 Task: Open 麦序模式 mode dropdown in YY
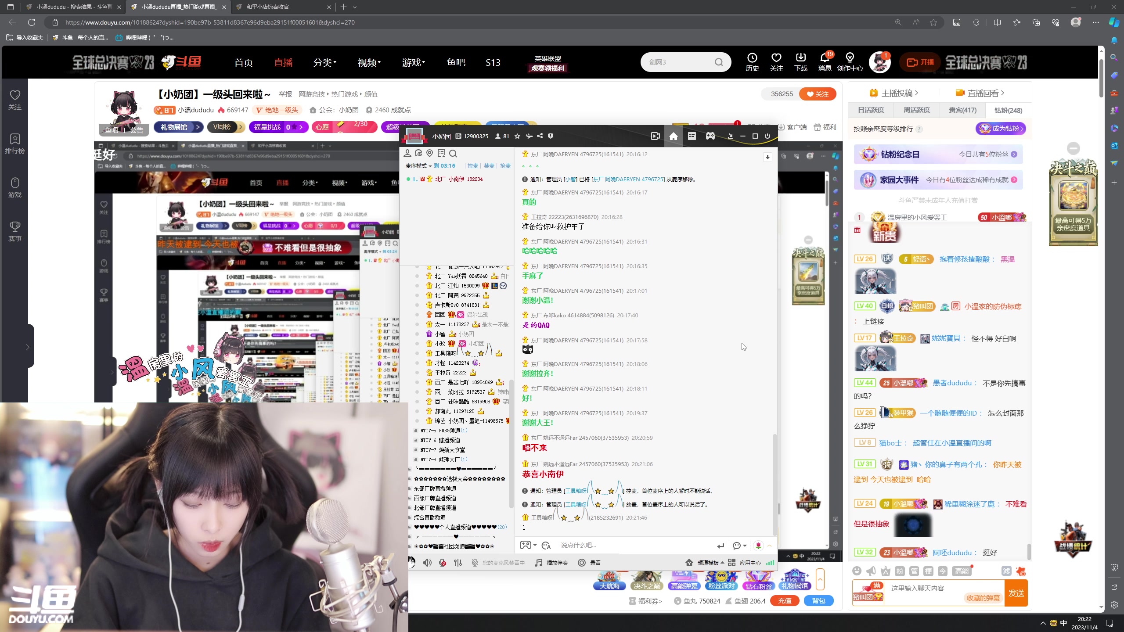tap(418, 166)
